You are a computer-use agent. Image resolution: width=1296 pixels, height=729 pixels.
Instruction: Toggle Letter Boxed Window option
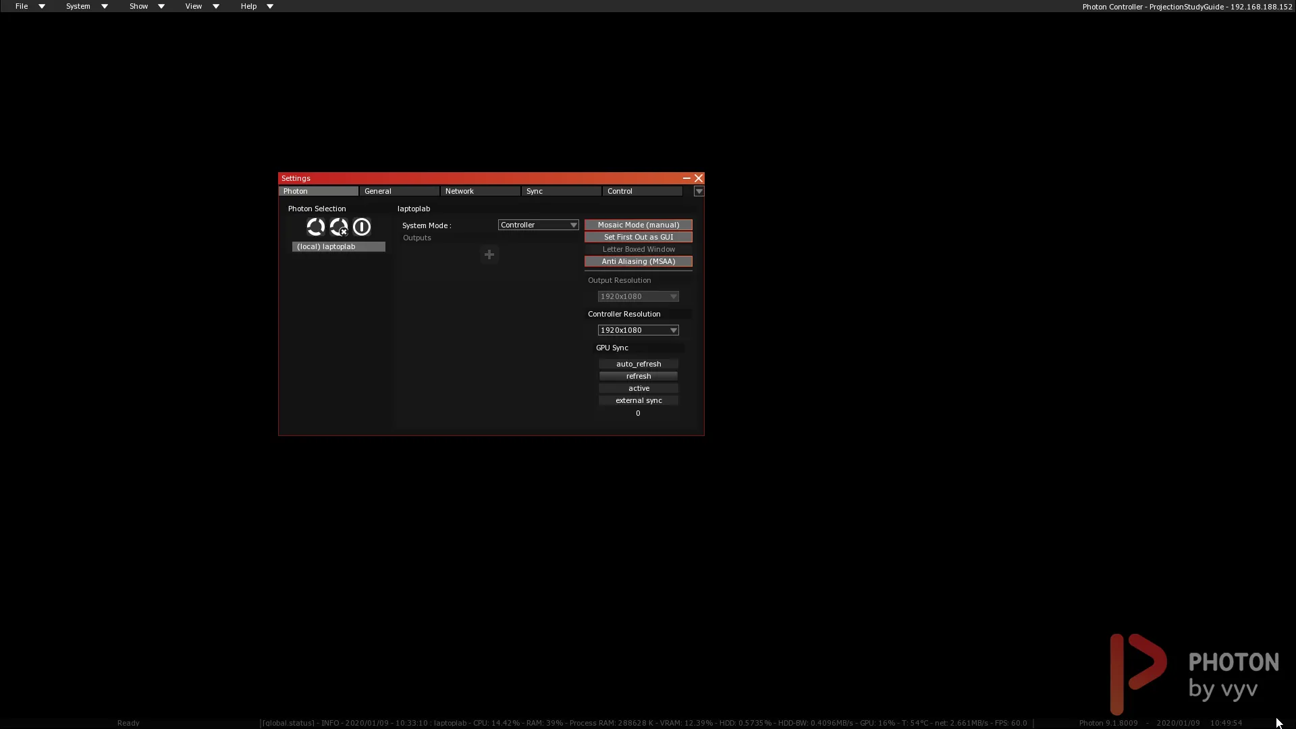pos(639,249)
